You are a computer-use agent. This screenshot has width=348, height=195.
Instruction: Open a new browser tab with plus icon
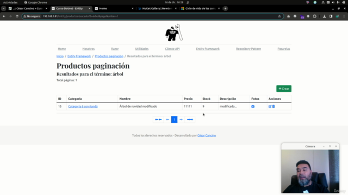[225, 9]
